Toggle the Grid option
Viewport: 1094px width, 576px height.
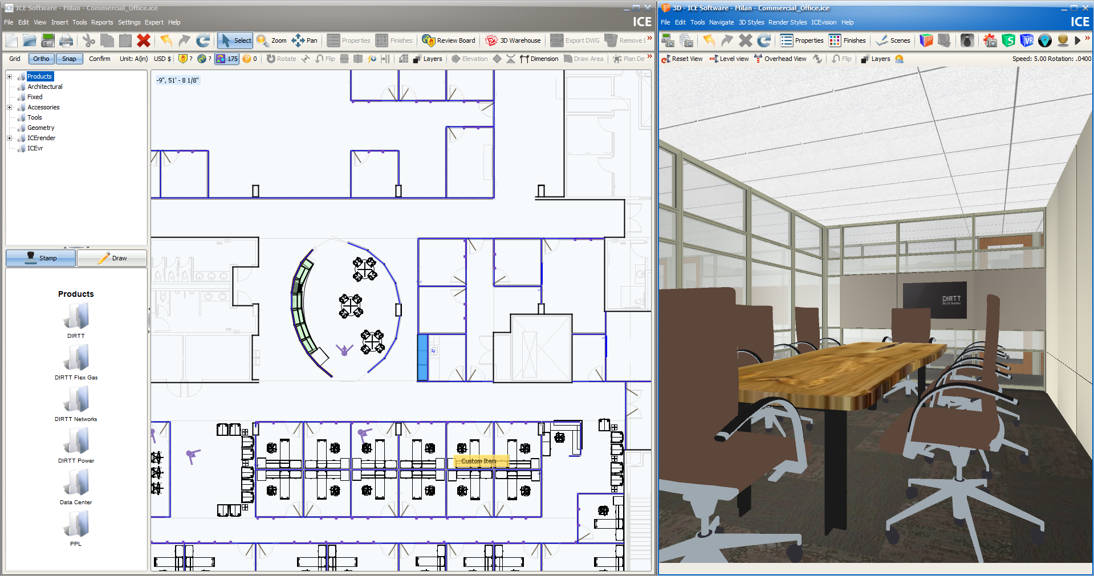[x=15, y=59]
